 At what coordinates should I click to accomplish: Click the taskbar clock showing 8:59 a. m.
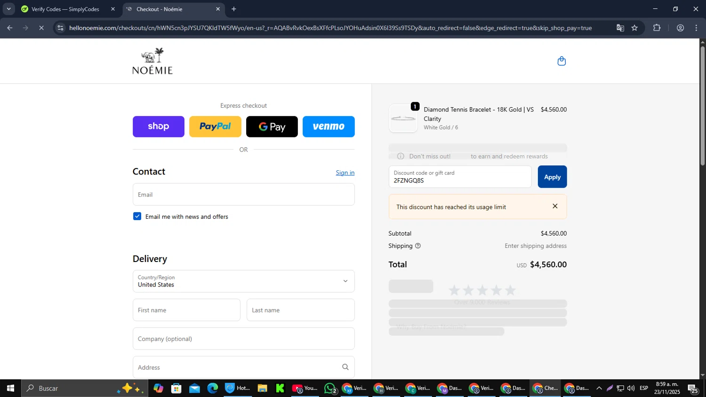point(667,388)
